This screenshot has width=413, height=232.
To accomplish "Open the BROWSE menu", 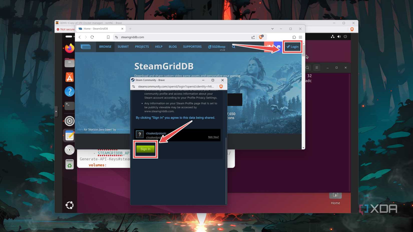I will click(x=105, y=47).
